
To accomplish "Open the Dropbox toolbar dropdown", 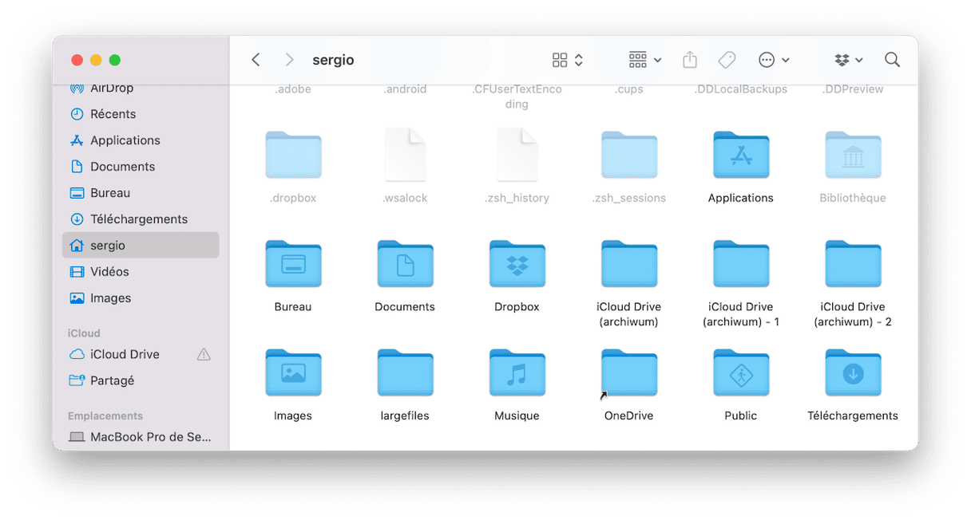I will [x=849, y=60].
